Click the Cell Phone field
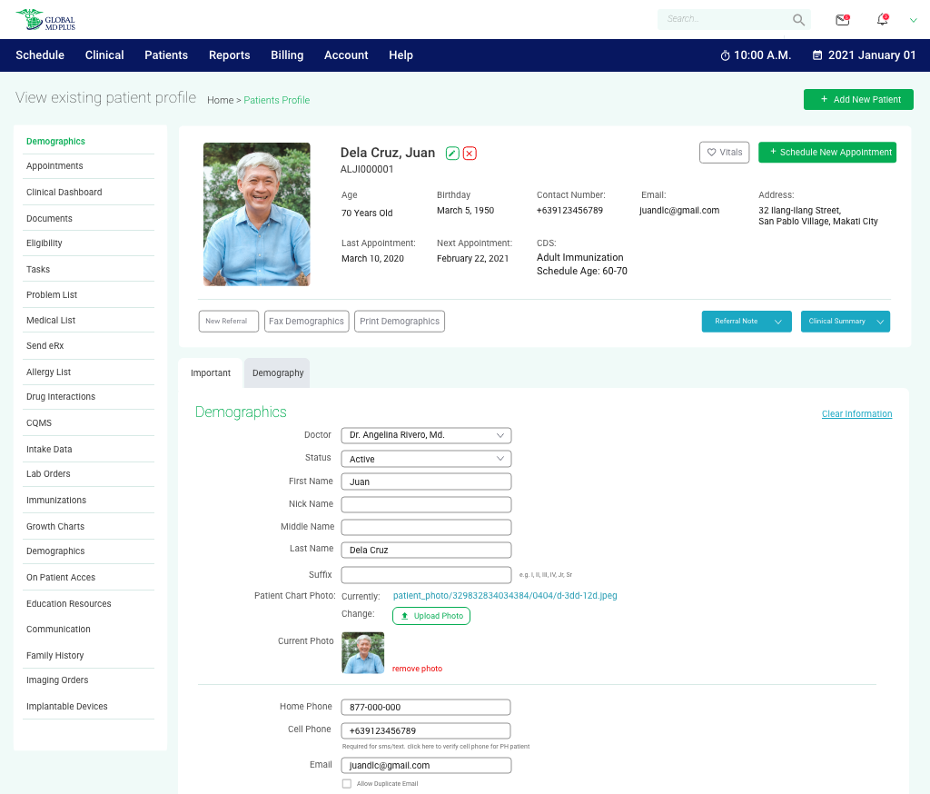The width and height of the screenshot is (930, 794). [426, 730]
